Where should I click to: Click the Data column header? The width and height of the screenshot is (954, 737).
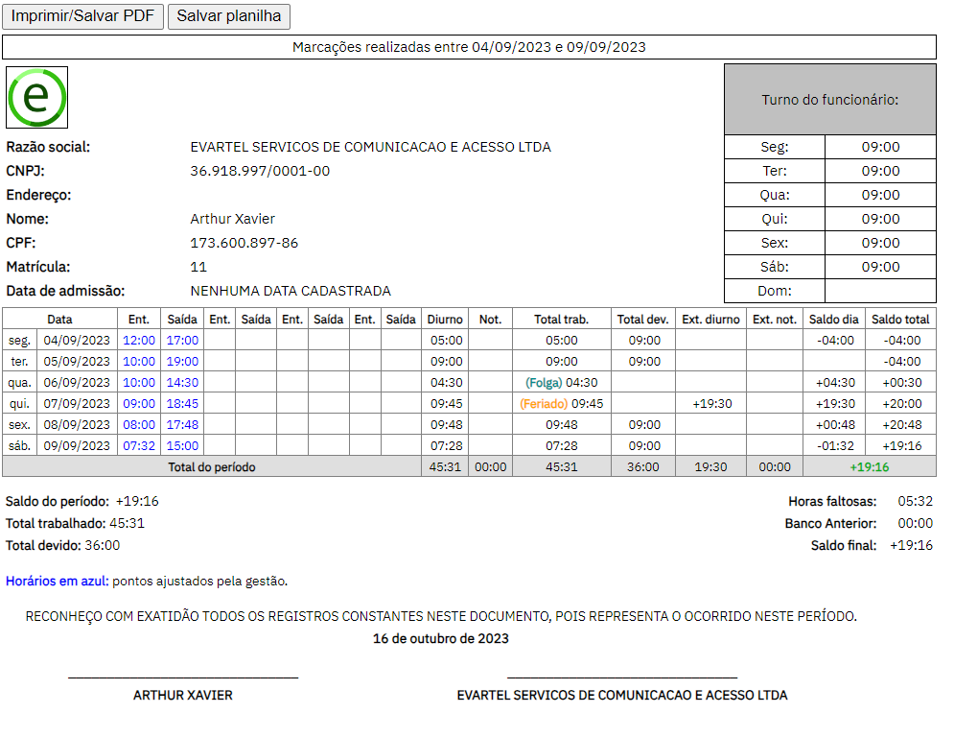pos(59,320)
